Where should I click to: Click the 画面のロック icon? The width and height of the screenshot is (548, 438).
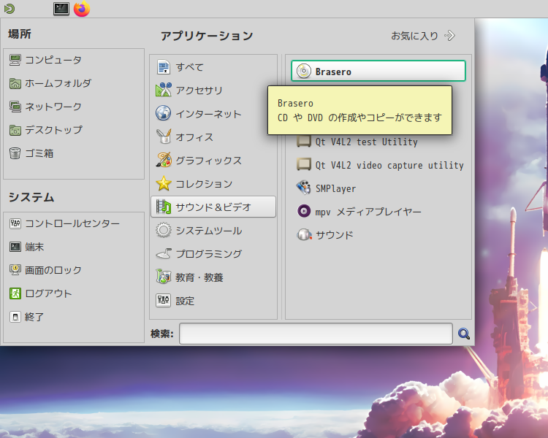[15, 270]
